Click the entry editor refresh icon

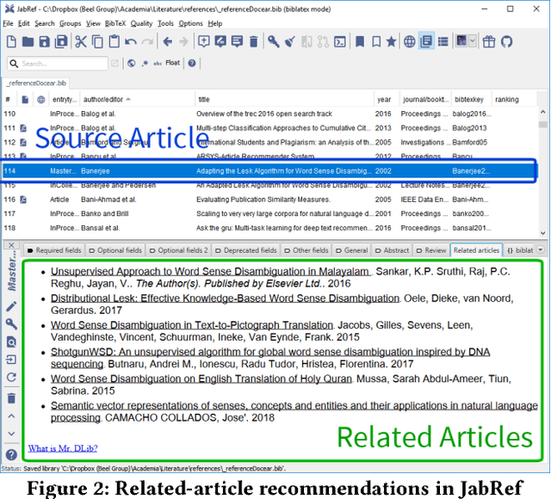click(11, 377)
